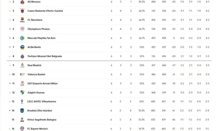
Task: Open EA7 Emporio Armani Milan link
Action: (42, 84)
